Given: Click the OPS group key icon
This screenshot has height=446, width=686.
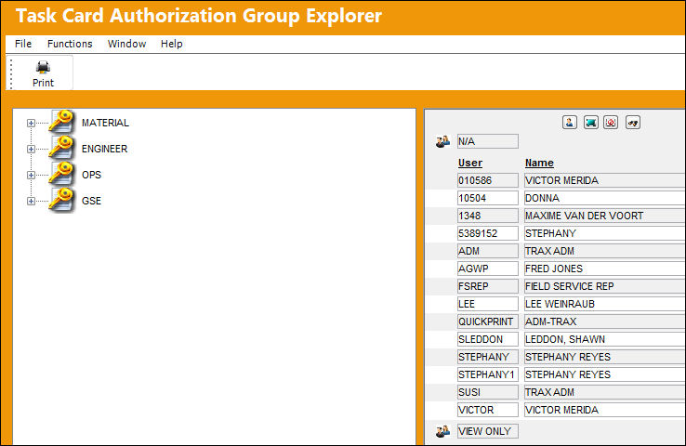Looking at the screenshot, I should tap(62, 174).
